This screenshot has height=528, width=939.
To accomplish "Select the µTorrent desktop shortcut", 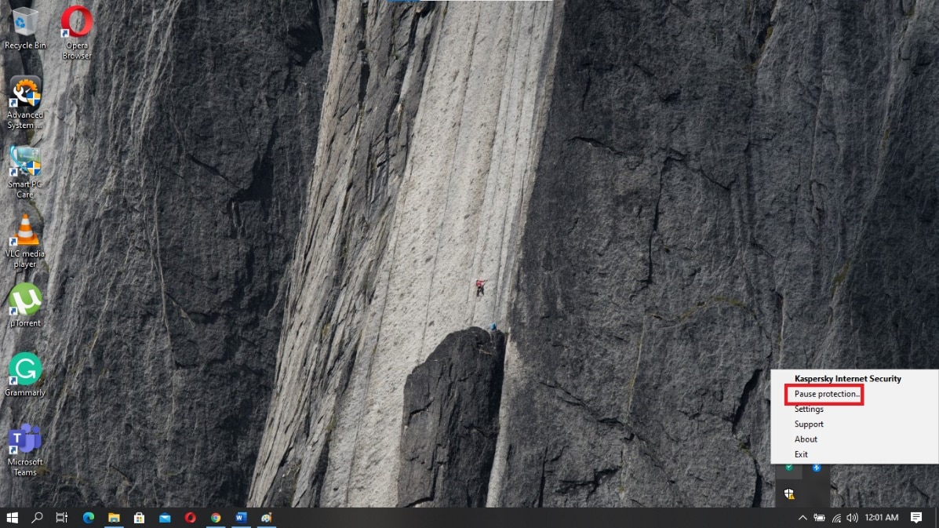I will (x=24, y=305).
